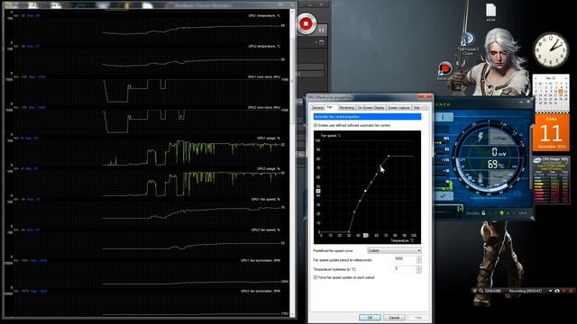Image resolution: width=577 pixels, height=324 pixels.
Task: Click Cancel in Afterburner properties
Action: 394,318
